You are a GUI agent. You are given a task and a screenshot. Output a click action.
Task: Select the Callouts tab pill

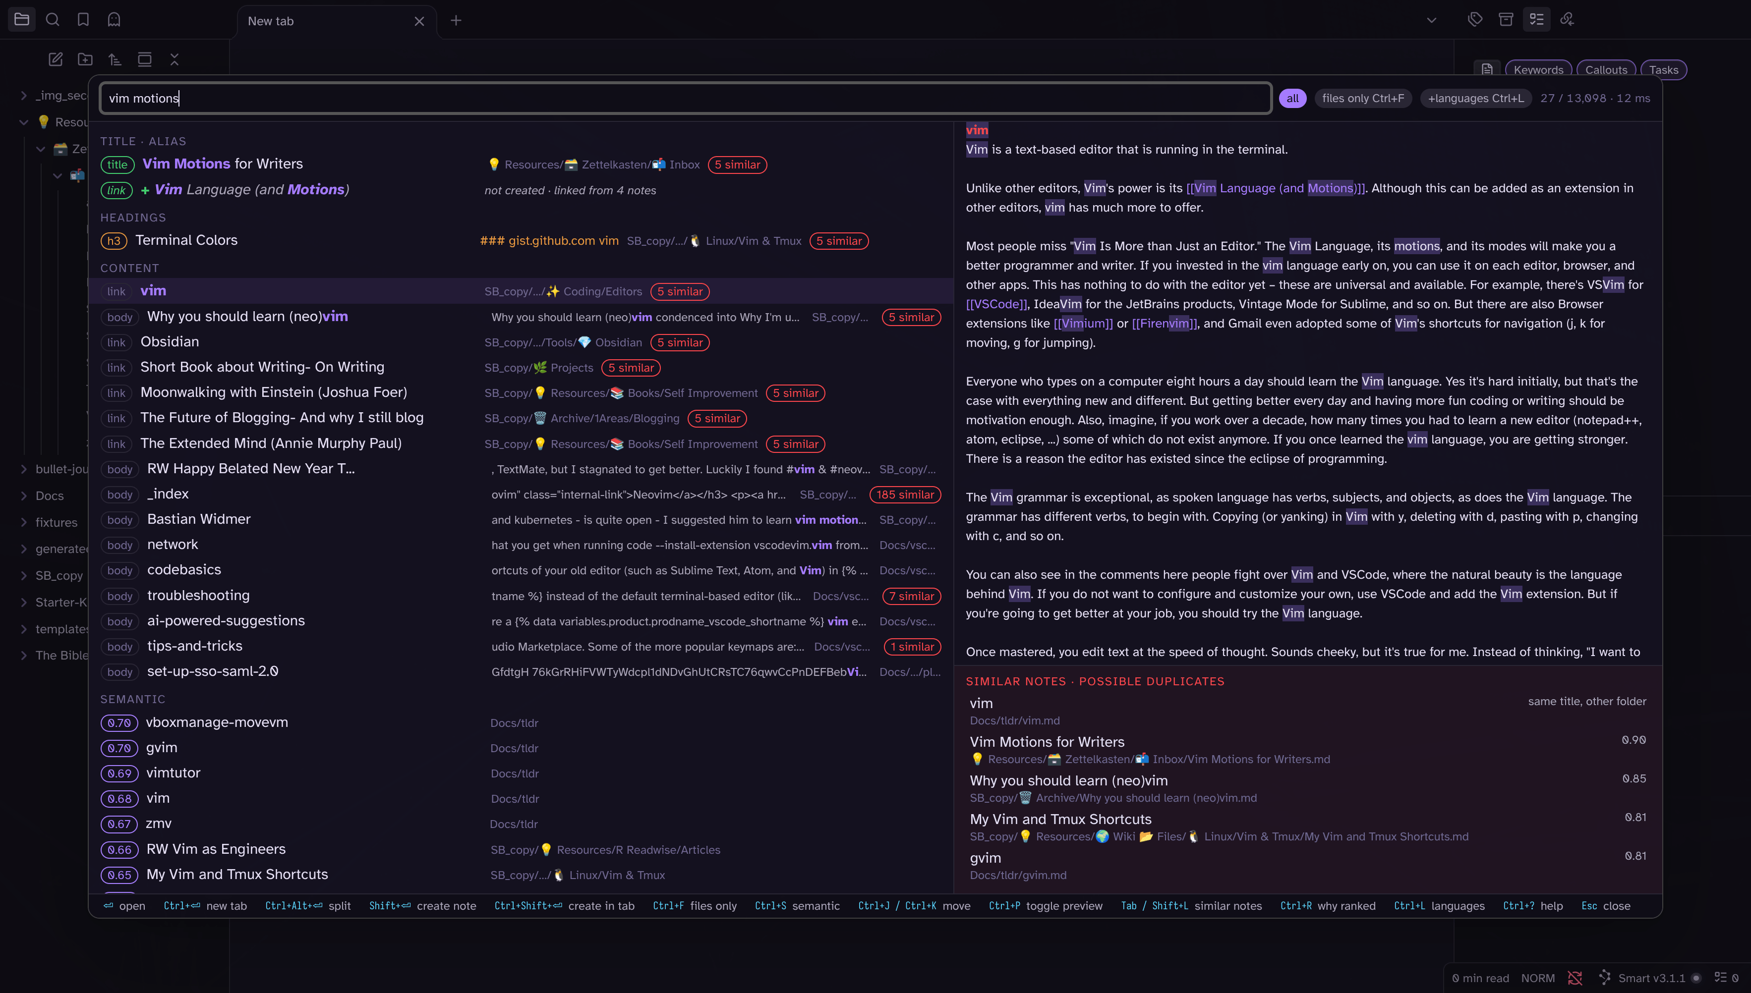pyautogui.click(x=1606, y=69)
